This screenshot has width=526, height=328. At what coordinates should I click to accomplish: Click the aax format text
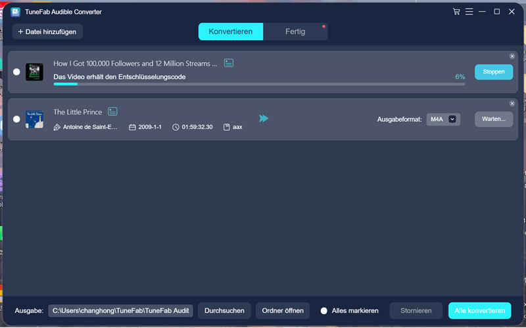237,127
